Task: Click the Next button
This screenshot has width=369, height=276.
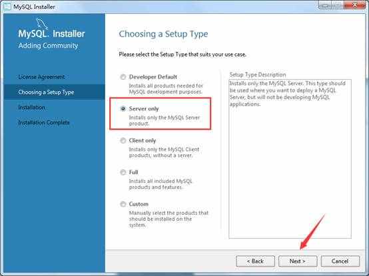Action: pyautogui.click(x=298, y=261)
